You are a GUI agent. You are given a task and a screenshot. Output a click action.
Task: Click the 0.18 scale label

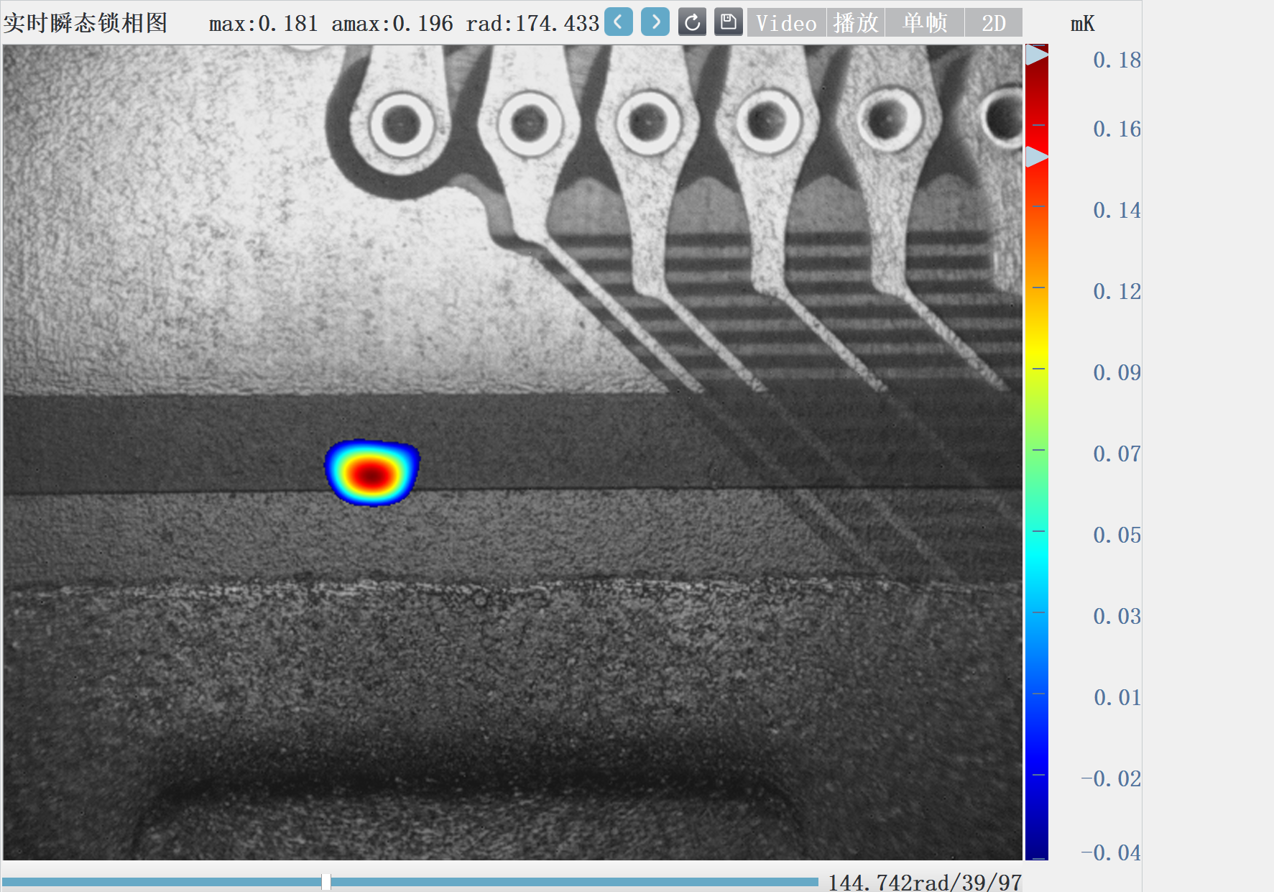(1117, 60)
